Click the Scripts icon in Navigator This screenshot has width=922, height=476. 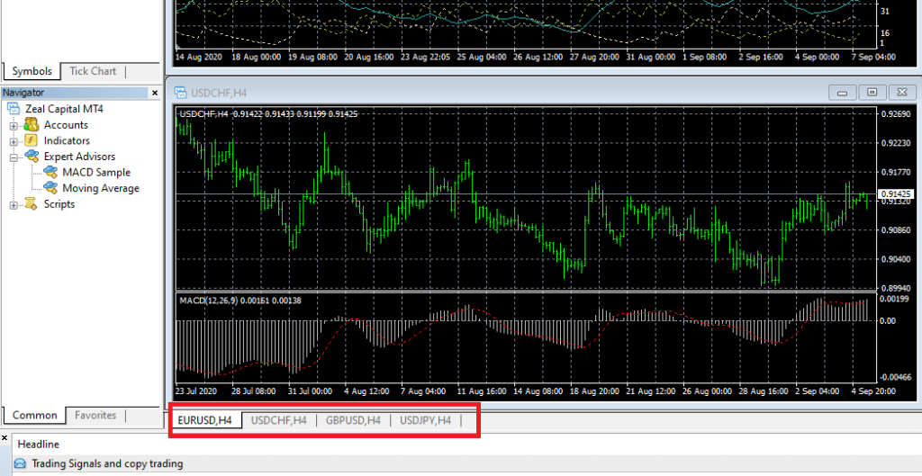point(31,204)
